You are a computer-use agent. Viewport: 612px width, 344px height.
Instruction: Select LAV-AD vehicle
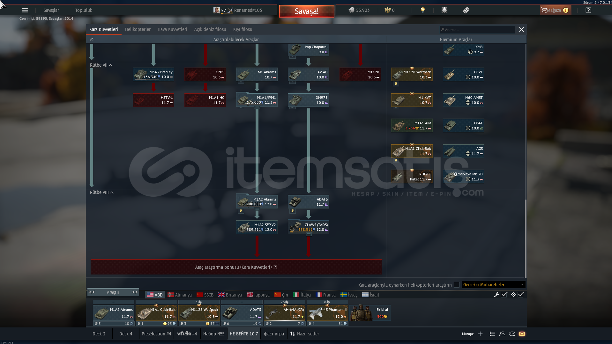click(x=309, y=74)
